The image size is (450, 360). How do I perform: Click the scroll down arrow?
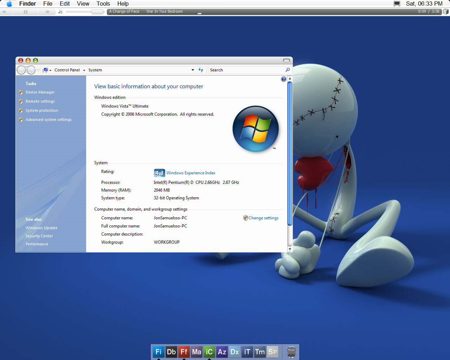[x=290, y=249]
